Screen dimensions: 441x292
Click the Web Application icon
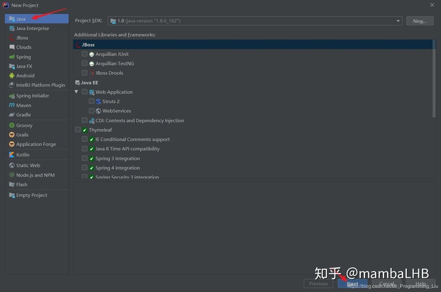(92, 92)
